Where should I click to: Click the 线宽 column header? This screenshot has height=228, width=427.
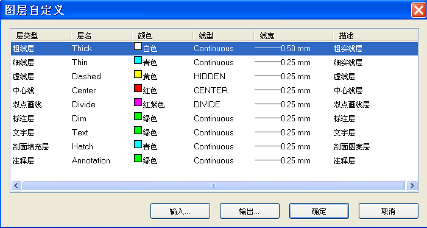pos(293,35)
